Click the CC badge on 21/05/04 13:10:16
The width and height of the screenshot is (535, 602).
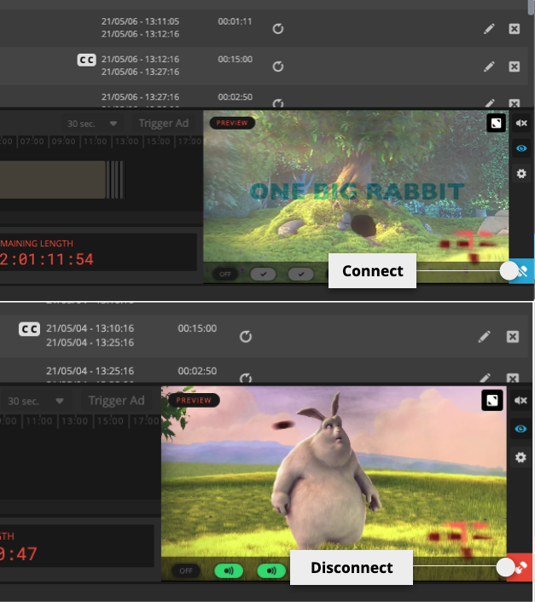[x=29, y=329]
